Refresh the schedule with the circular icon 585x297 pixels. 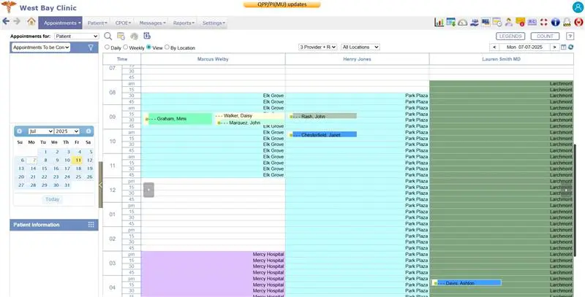click(x=570, y=47)
